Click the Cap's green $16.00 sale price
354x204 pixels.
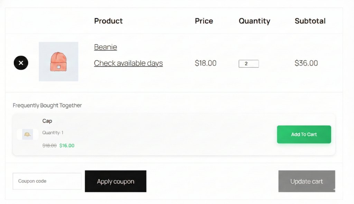pos(67,146)
